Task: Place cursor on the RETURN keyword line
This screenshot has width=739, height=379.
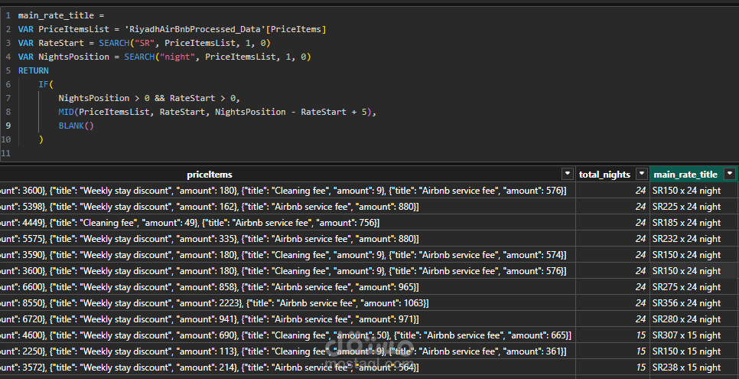Action: (x=33, y=70)
